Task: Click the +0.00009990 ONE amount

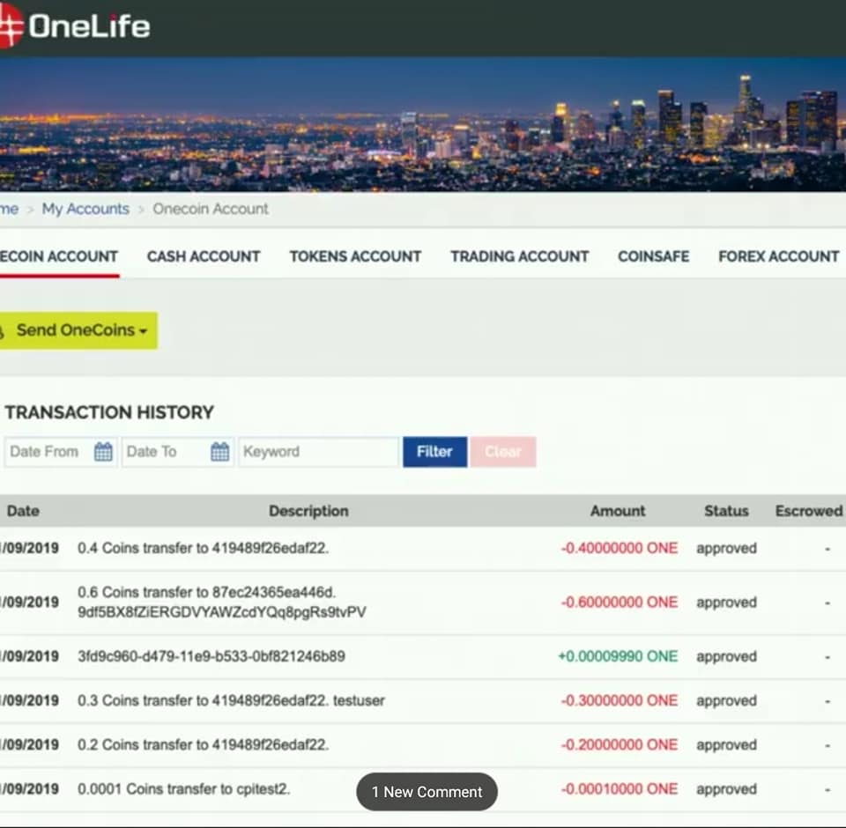Action: [618, 656]
